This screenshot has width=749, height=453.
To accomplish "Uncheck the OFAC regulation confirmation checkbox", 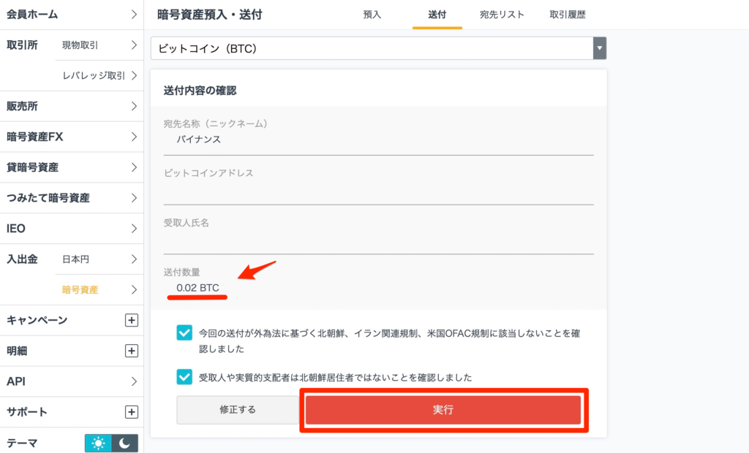I will tap(185, 331).
